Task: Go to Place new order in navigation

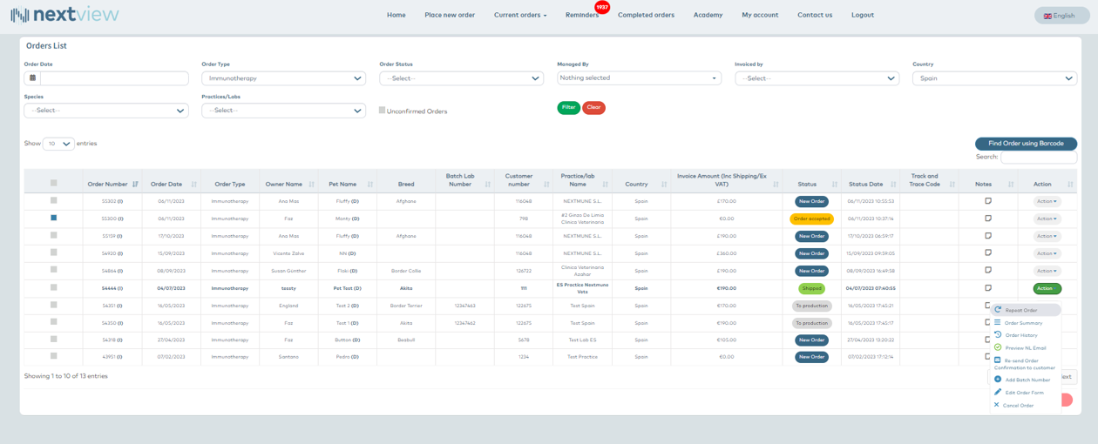Action: click(450, 15)
